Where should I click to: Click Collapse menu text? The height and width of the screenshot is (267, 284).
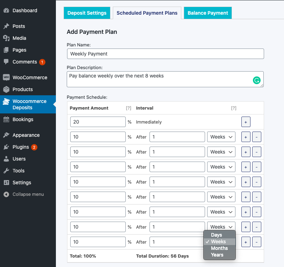click(x=28, y=194)
